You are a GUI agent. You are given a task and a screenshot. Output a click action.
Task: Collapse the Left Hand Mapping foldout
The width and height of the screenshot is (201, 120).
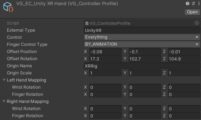coord(4,80)
